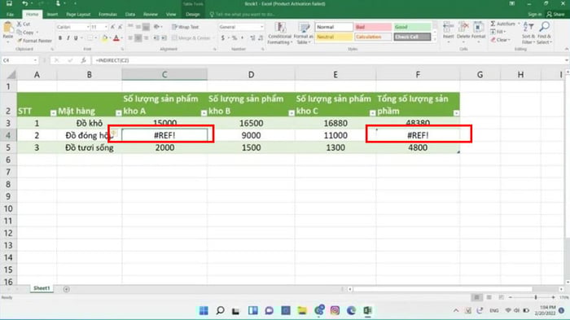The height and width of the screenshot is (320, 570).
Task: Open Format as Table
Action: 303,33
